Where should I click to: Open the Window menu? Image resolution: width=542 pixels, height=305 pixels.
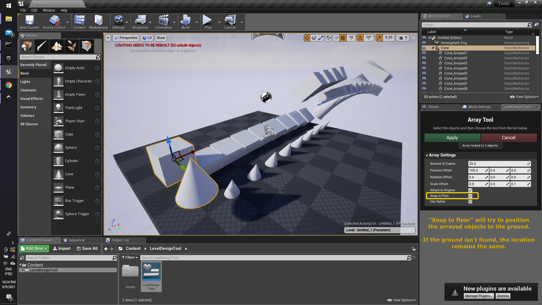click(x=49, y=10)
